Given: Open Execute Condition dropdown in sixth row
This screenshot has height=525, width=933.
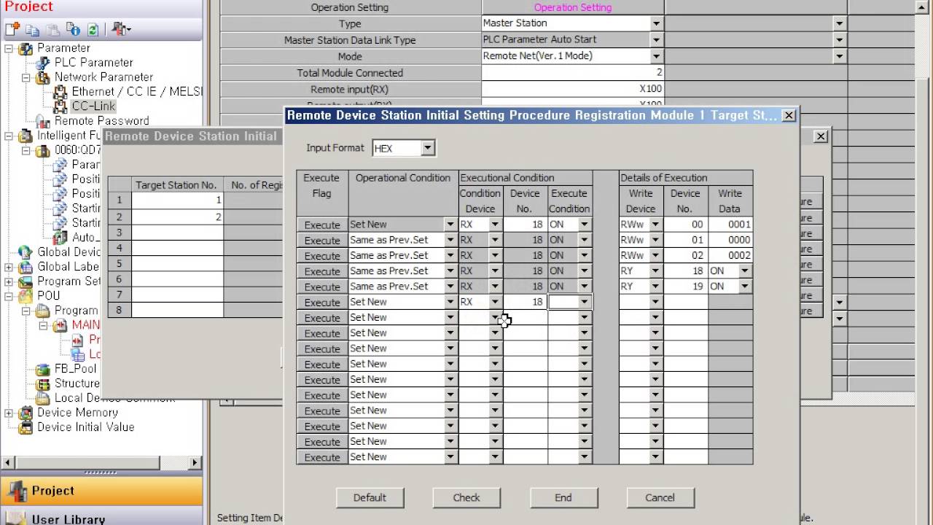Looking at the screenshot, I should click(584, 302).
